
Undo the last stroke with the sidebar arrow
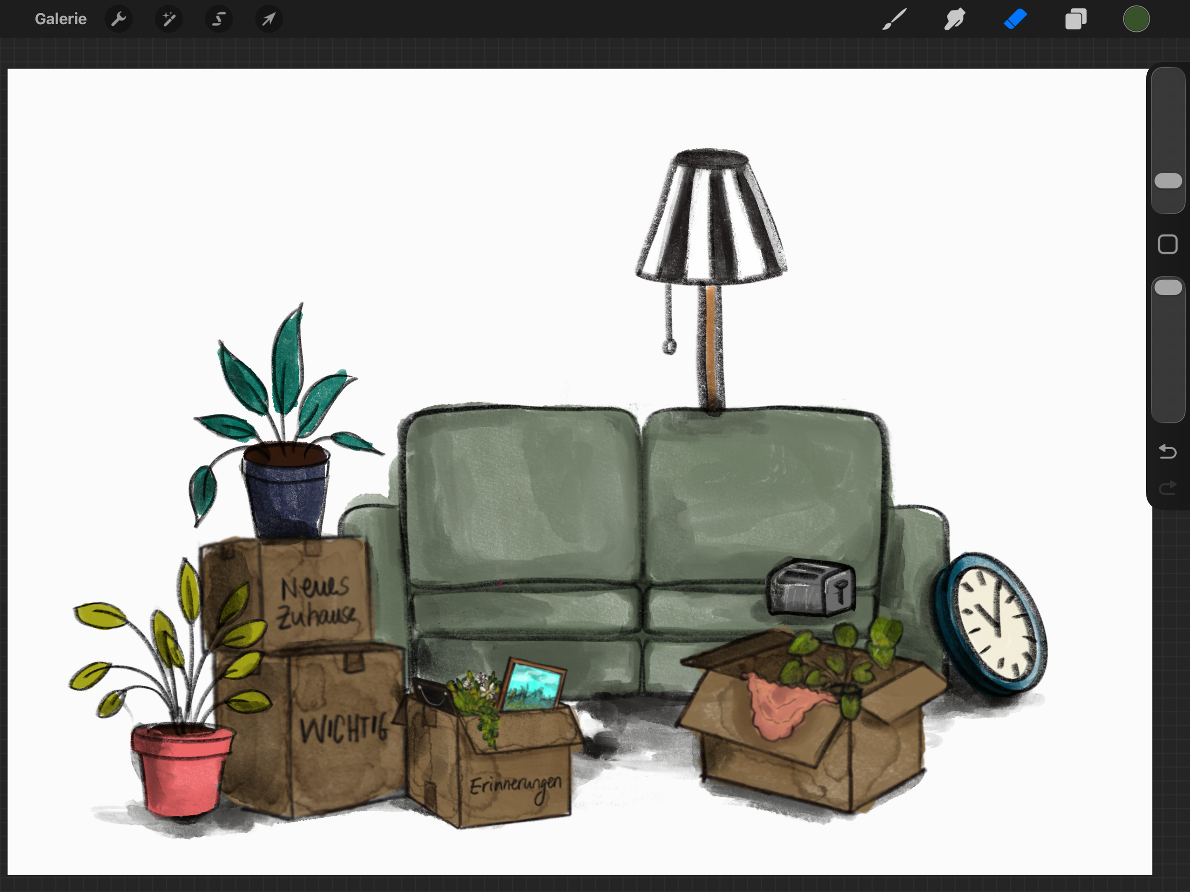(1168, 451)
